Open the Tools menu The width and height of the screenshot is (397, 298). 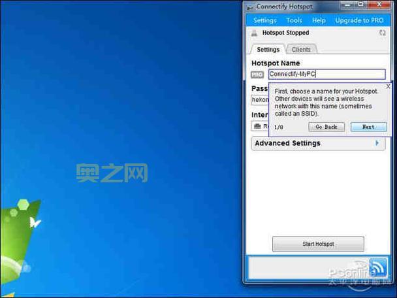tap(294, 20)
